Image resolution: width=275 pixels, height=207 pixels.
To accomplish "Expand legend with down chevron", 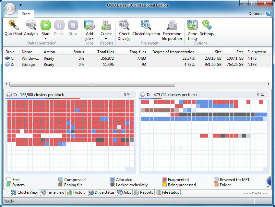I will click(268, 187).
